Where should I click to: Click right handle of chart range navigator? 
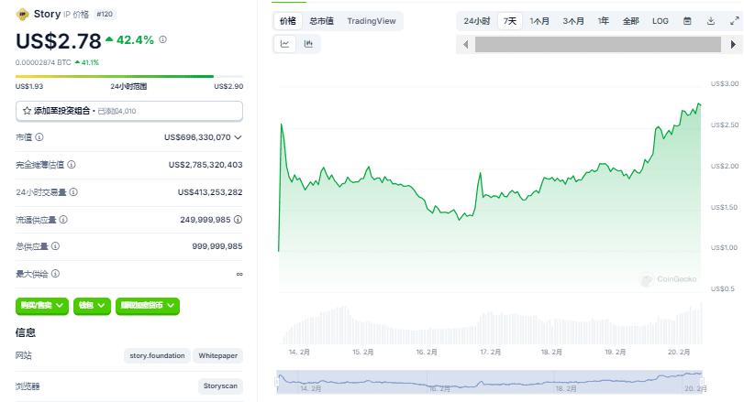[702, 382]
